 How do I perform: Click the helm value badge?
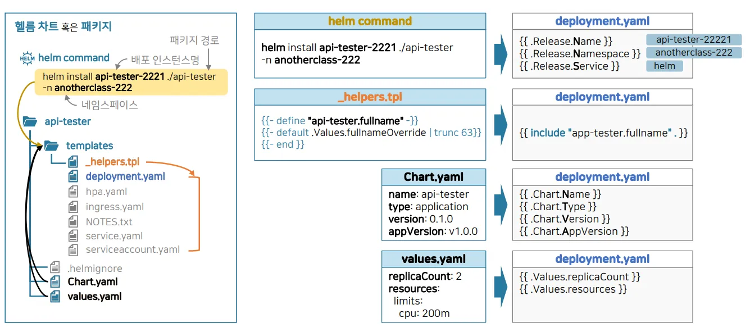click(x=665, y=66)
